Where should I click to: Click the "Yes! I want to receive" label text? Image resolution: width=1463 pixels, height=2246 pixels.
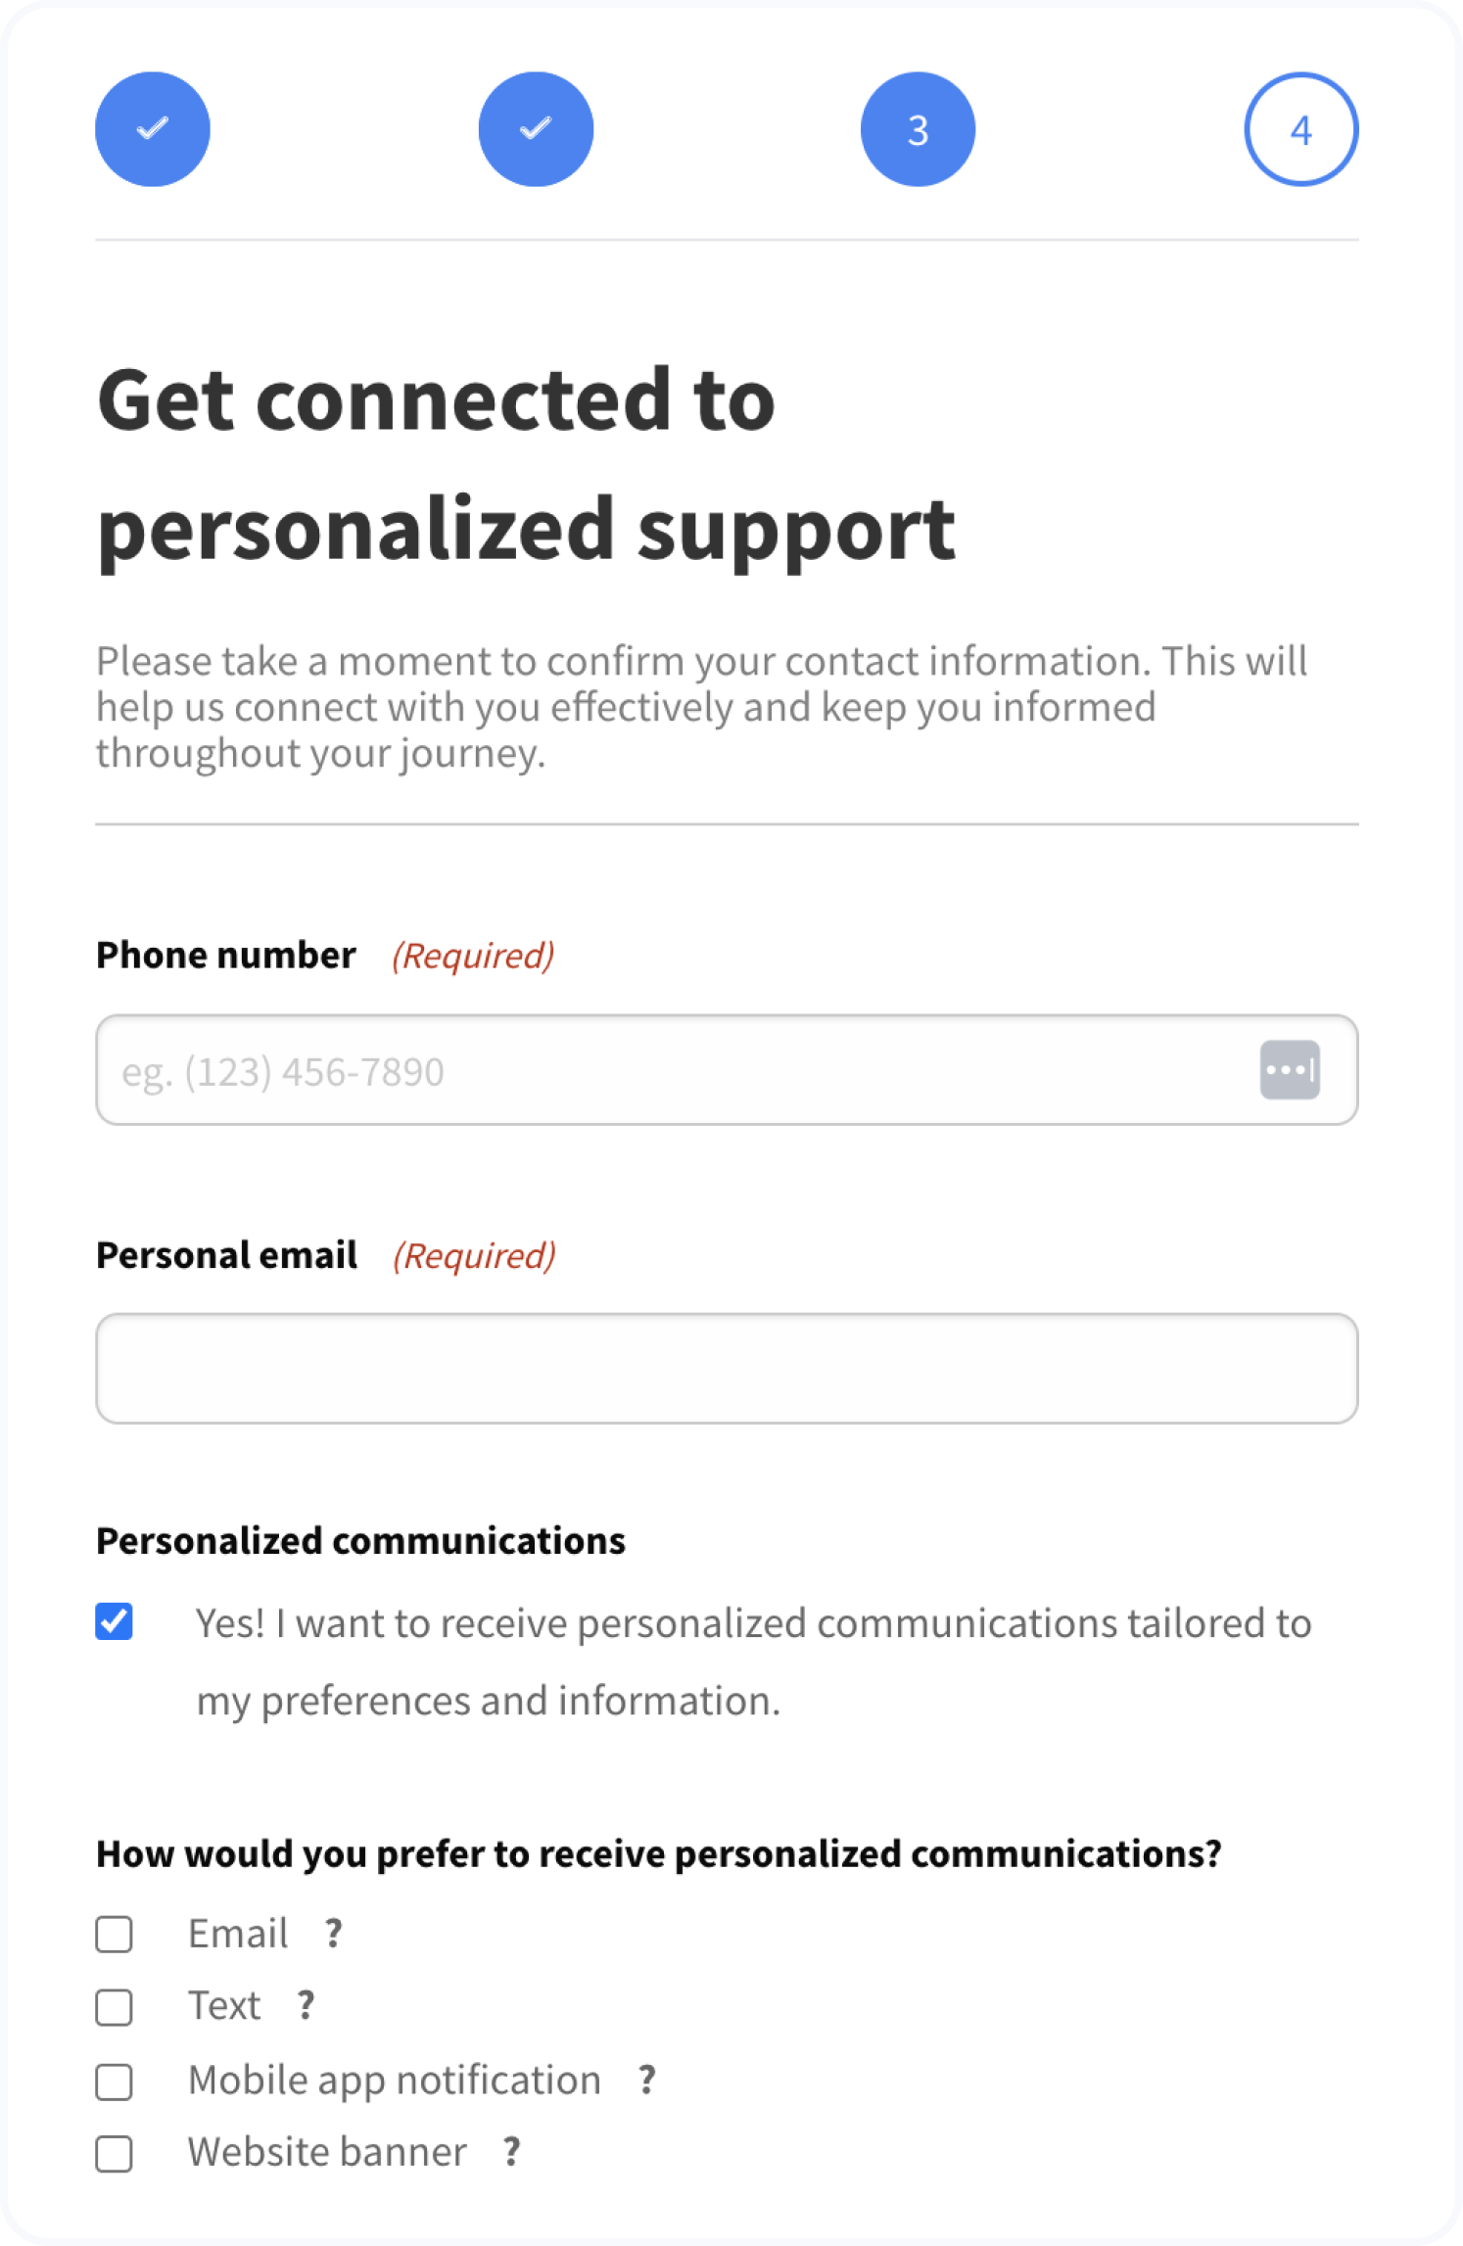752,1661
